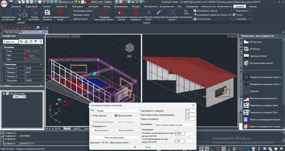Screen dimensions: 285x151
Task: Click the Distance from sides input field
Action: point(190,110)
